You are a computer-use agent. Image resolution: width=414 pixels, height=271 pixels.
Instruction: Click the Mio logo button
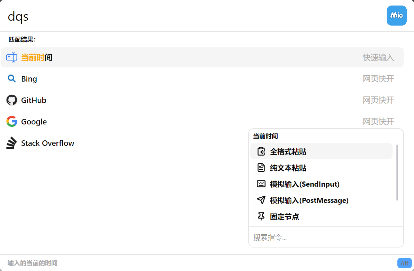[x=397, y=16]
